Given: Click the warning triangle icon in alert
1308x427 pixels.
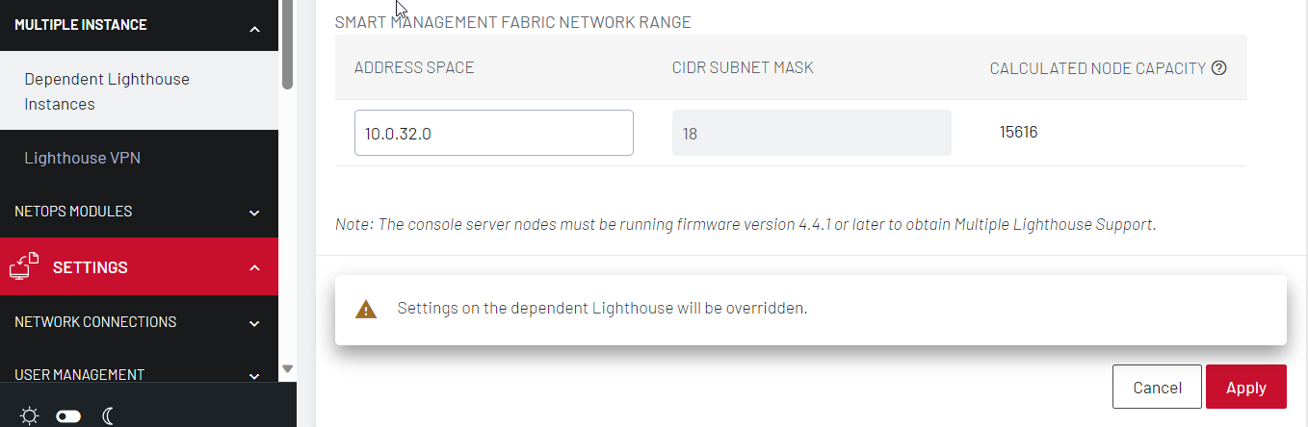Looking at the screenshot, I should pos(366,310).
